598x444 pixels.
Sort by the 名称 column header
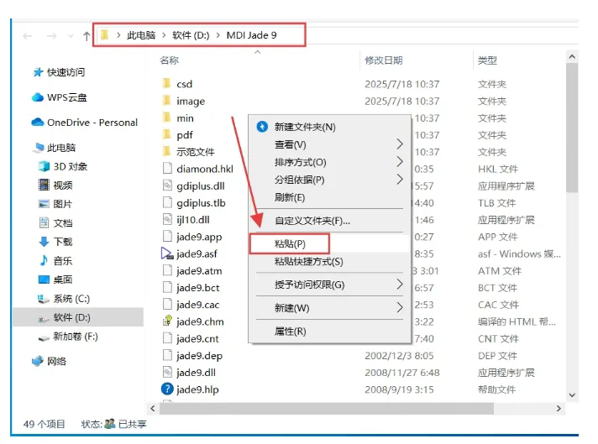pyautogui.click(x=169, y=60)
